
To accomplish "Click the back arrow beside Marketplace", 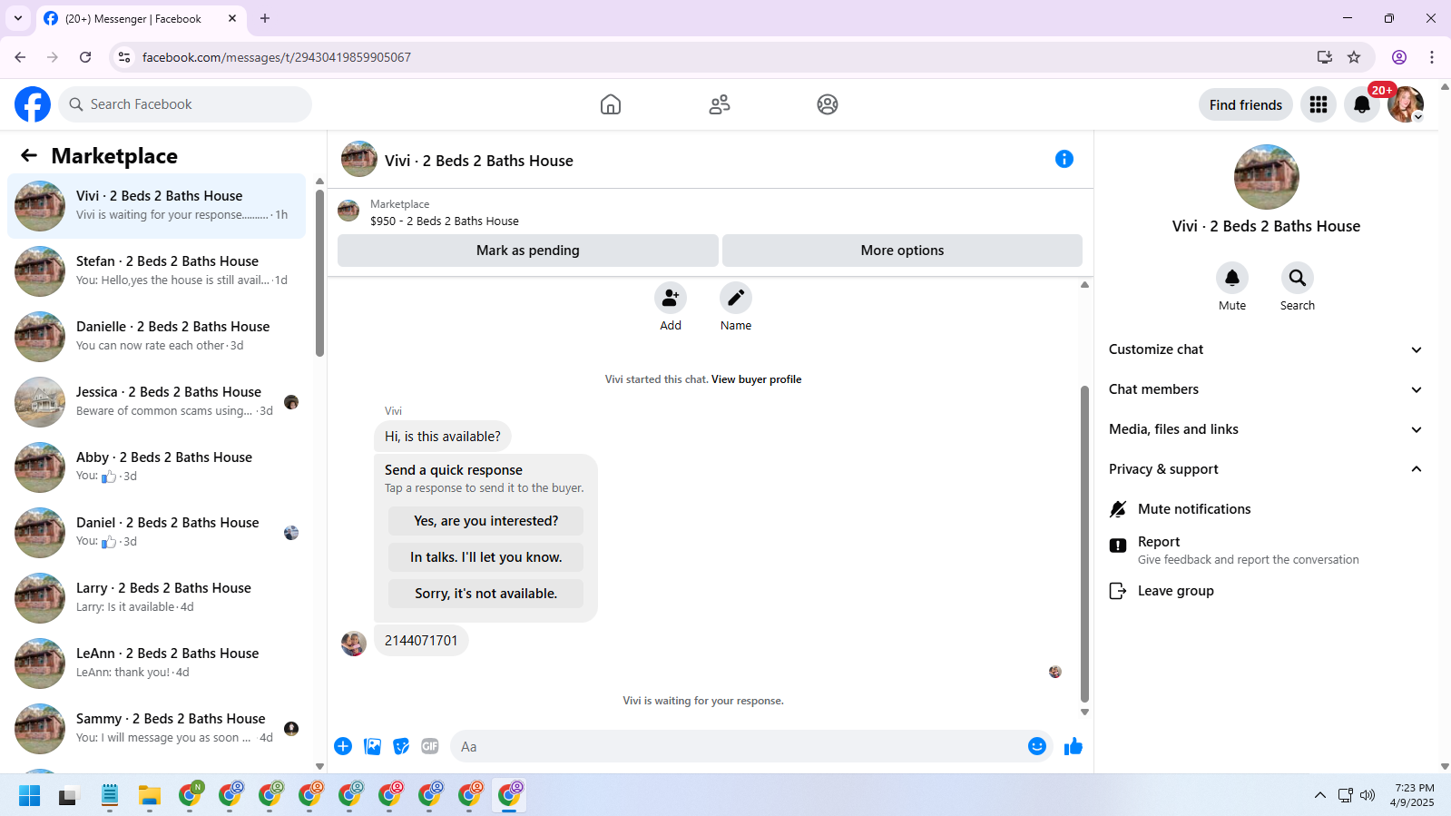I will 29,155.
